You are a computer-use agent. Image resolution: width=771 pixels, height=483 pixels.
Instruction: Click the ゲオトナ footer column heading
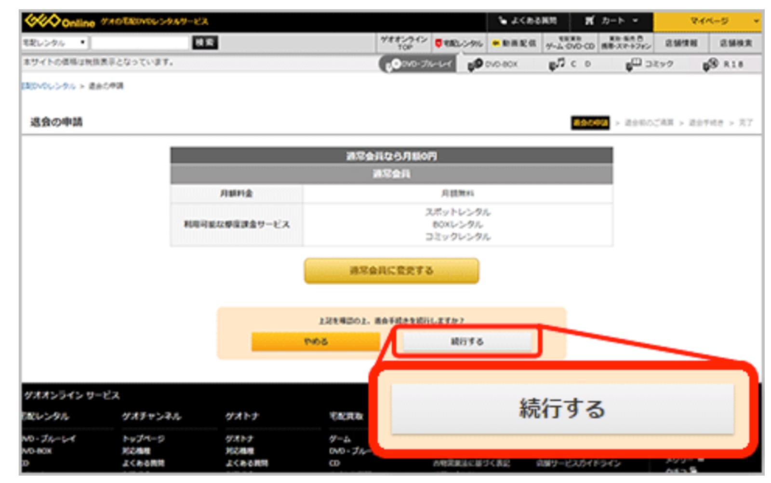(x=242, y=417)
